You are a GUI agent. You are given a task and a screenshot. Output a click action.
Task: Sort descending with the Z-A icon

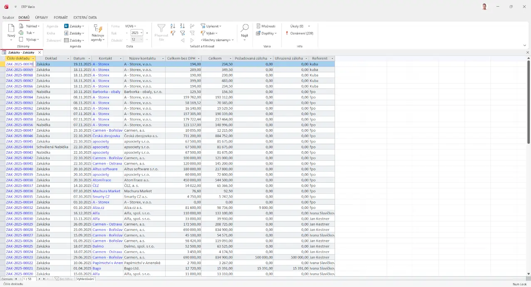[x=182, y=26]
